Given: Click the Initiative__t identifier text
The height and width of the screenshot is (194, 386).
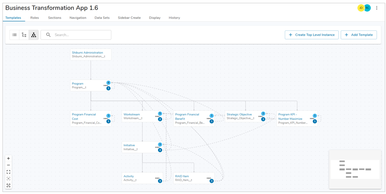Looking at the screenshot, I should (x=130, y=149).
